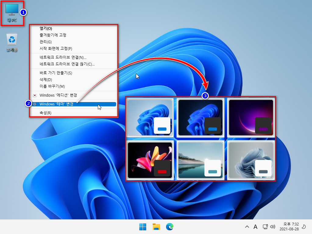The height and width of the screenshot is (234, 312).
Task: Choose 관리(G) in the context menu
Action: click(x=73, y=42)
